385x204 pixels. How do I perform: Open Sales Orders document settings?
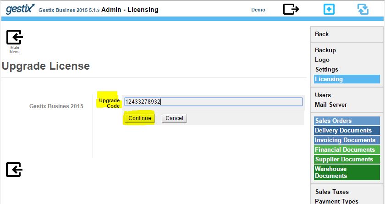[x=346, y=121]
